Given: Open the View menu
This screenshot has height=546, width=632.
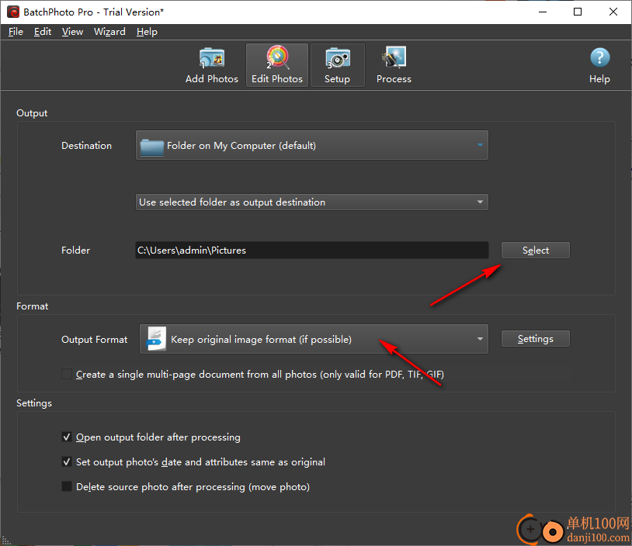Looking at the screenshot, I should pos(72,32).
